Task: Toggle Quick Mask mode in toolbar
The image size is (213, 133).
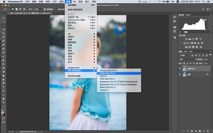Action: click(x=3, y=118)
